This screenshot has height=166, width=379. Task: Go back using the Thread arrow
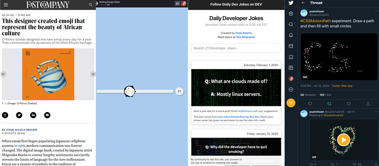pyautogui.click(x=303, y=3)
